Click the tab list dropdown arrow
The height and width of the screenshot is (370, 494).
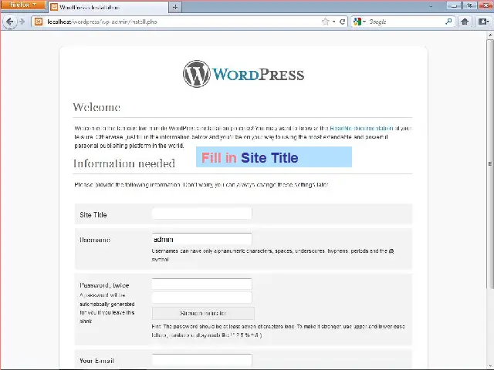click(431, 6)
